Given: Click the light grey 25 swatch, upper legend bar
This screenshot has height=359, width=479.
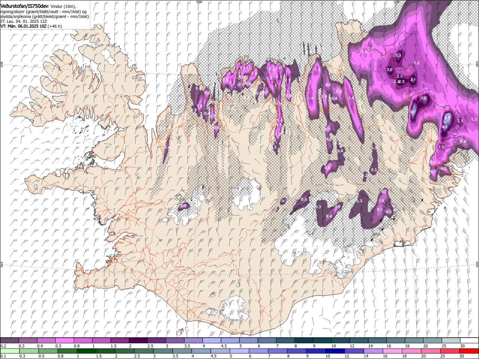Looking at the screenshot, I should click(x=451, y=340).
